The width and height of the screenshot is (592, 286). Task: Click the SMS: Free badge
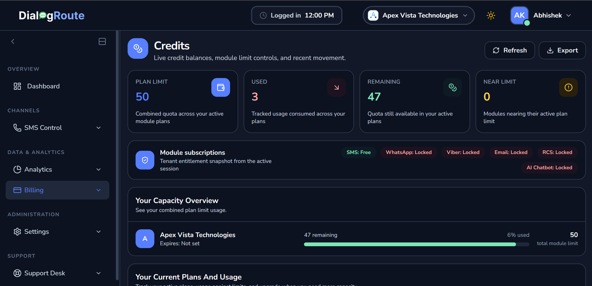point(359,152)
